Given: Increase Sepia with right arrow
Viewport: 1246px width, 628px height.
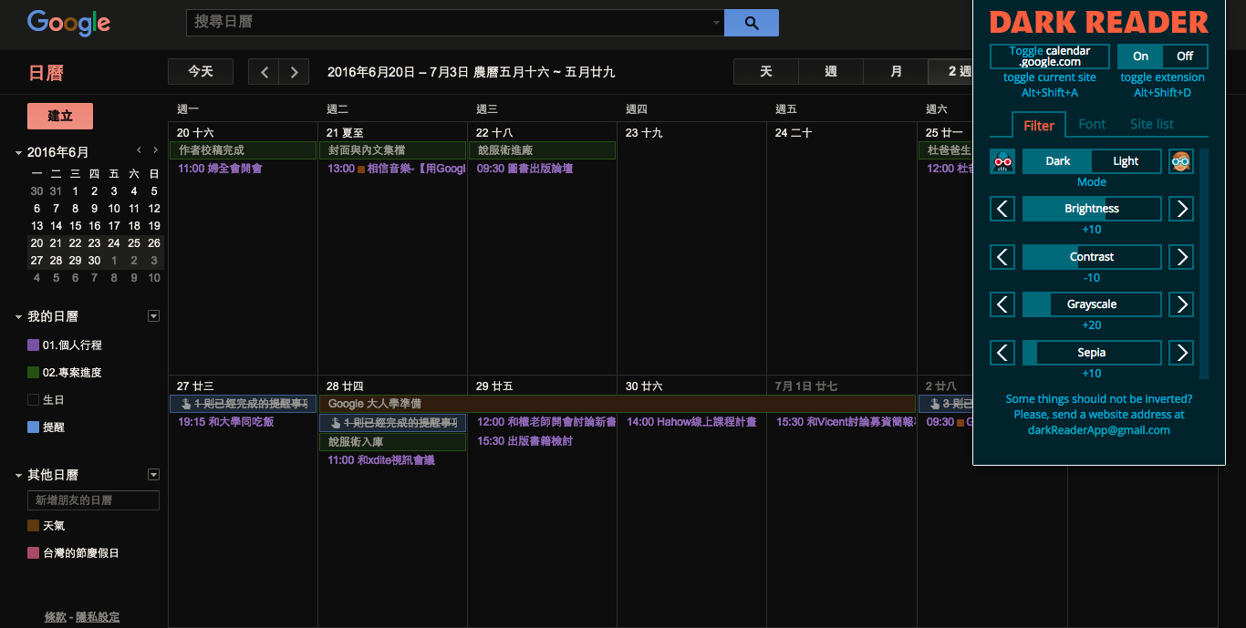Looking at the screenshot, I should pyautogui.click(x=1181, y=353).
